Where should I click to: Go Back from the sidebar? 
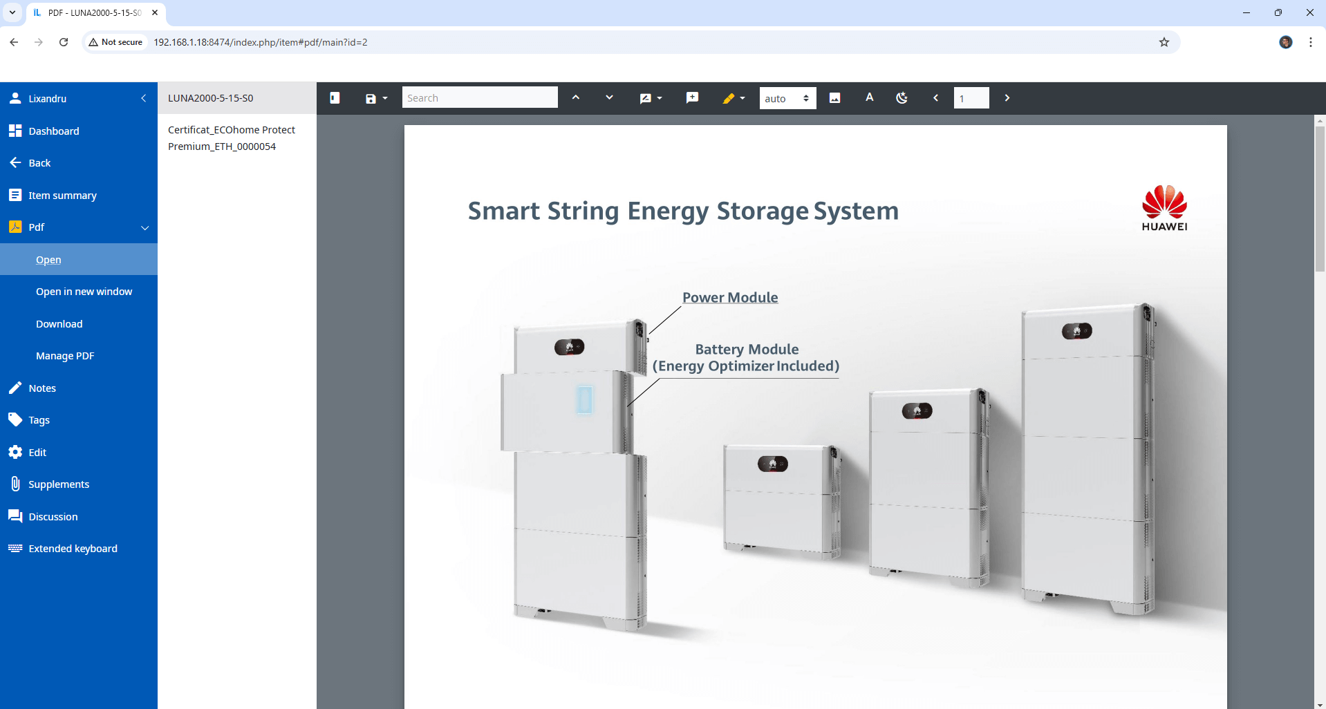tap(79, 163)
